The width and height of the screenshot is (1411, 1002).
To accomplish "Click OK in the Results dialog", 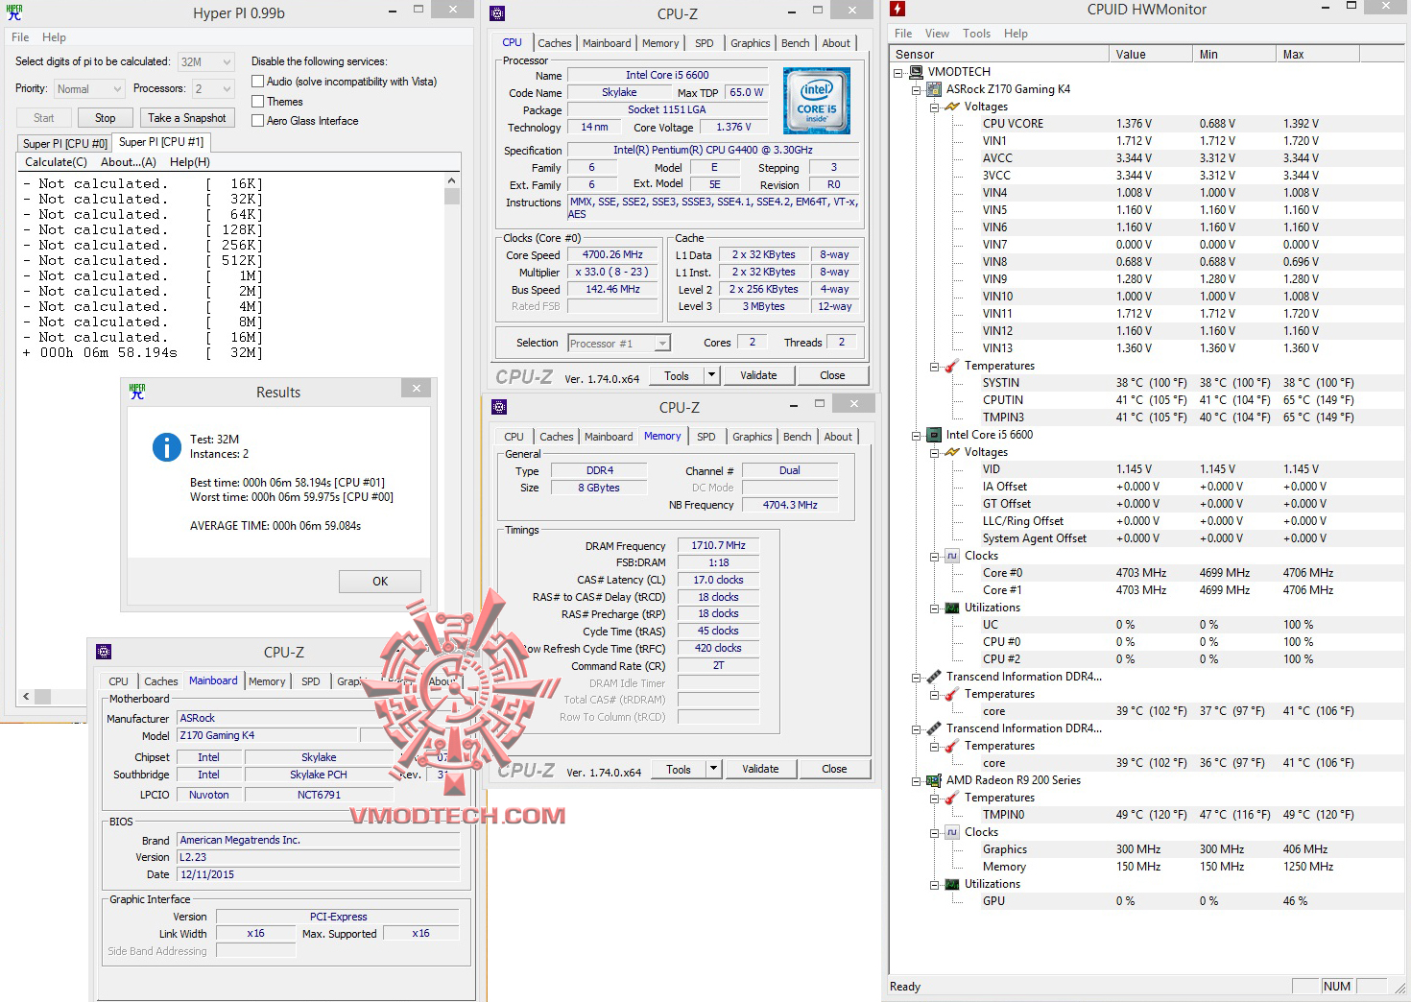I will 380,582.
